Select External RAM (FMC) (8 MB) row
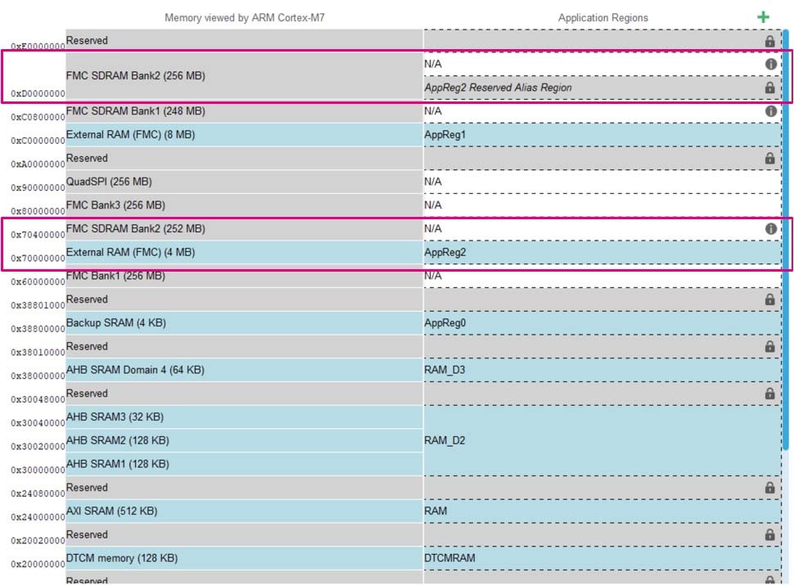 pyautogui.click(x=244, y=135)
